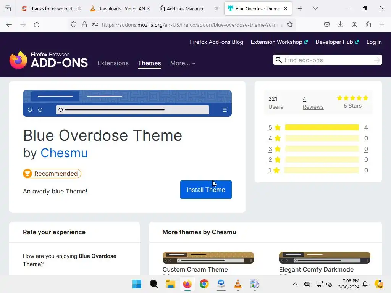Click the 221 Users count

(276, 103)
